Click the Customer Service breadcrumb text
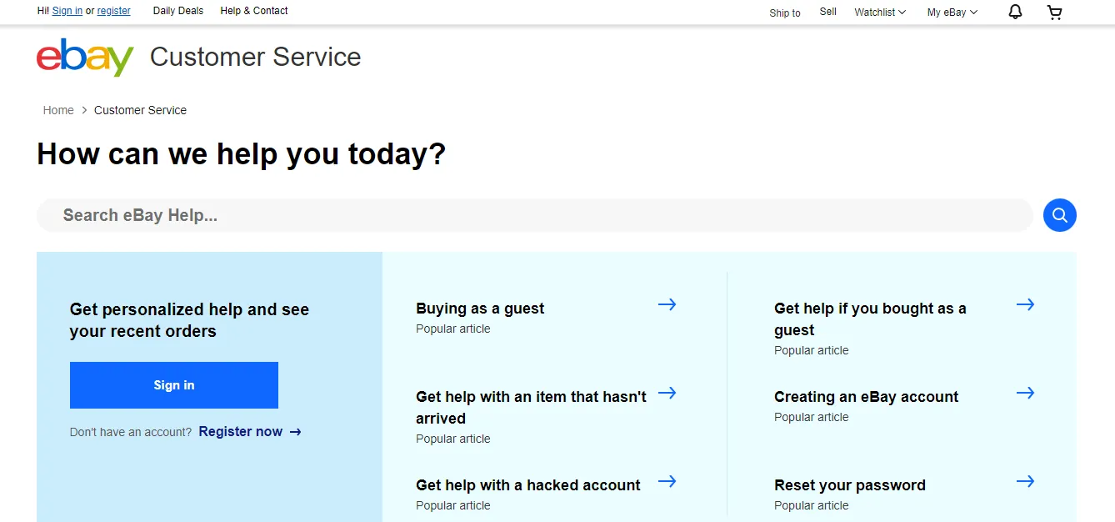Image resolution: width=1115 pixels, height=522 pixels. [140, 110]
